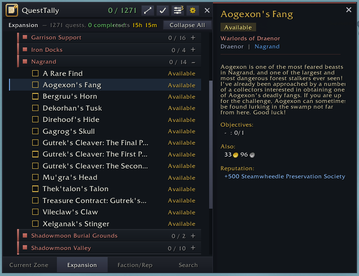359x276 pixels.
Task: Select the Xelganak's Stinger quest row
Action: click(x=105, y=223)
